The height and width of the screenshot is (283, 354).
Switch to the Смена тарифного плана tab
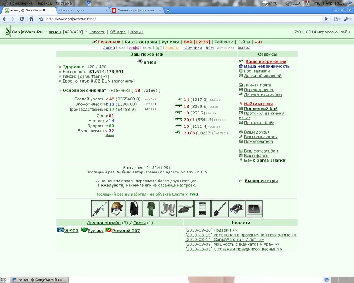coord(137,10)
